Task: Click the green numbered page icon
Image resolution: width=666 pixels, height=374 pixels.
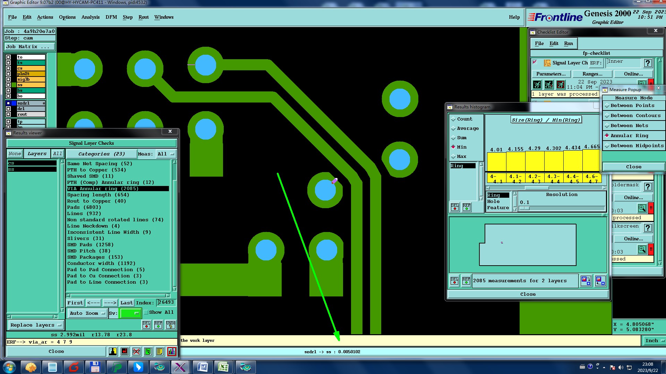Action: 148,351
